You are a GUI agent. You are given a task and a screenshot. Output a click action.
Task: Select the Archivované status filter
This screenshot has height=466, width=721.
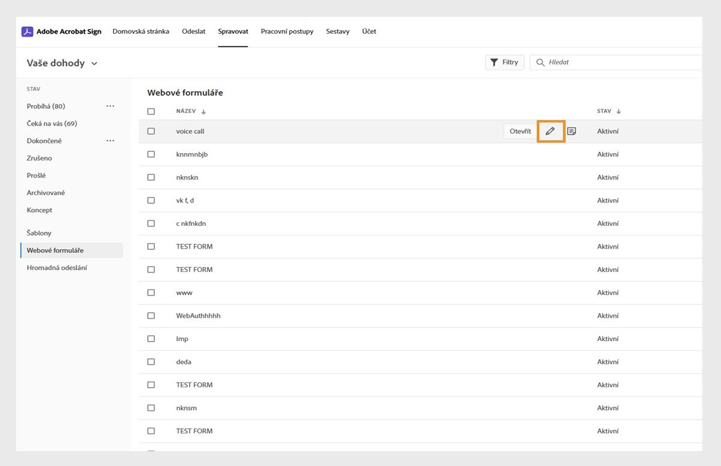[46, 193]
